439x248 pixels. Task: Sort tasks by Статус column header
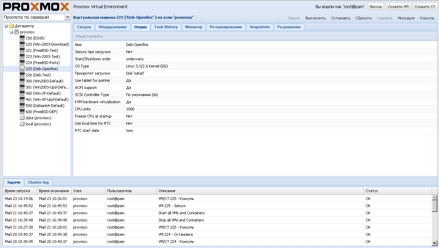398,191
